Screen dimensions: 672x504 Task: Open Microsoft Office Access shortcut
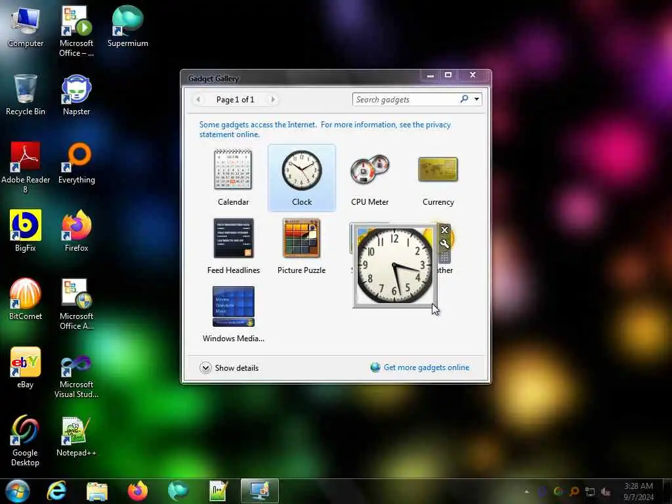click(x=76, y=304)
